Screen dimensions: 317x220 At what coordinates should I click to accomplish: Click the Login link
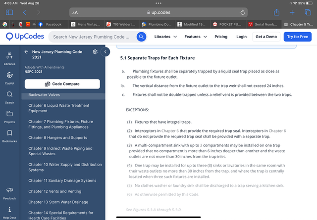(x=241, y=37)
